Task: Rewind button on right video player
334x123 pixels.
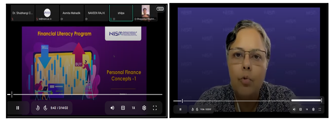Action: point(193,109)
